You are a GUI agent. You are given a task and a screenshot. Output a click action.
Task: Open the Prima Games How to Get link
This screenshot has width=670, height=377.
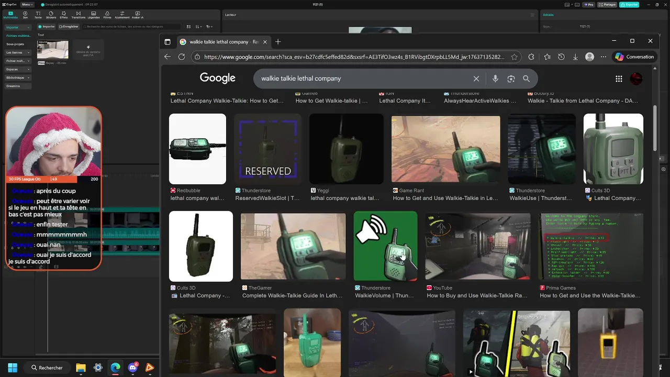590,296
